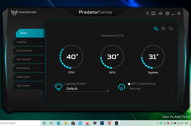Click the Lighting Profile lamp icon

[59, 87]
